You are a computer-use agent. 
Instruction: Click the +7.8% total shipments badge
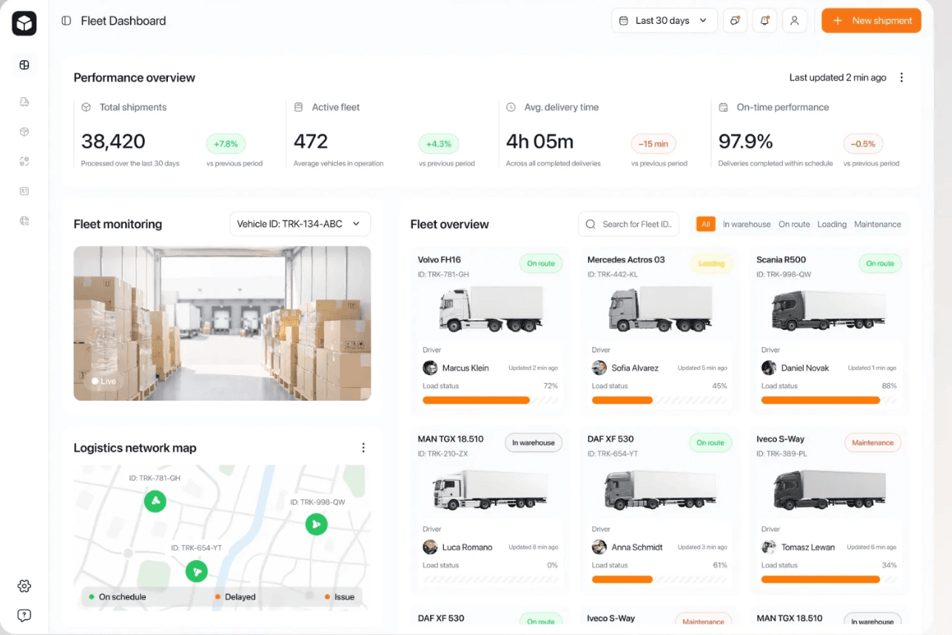226,144
